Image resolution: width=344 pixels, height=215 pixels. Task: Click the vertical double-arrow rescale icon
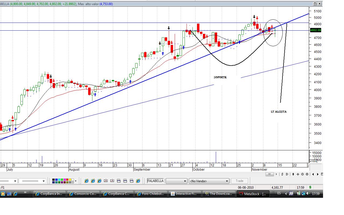293,174
